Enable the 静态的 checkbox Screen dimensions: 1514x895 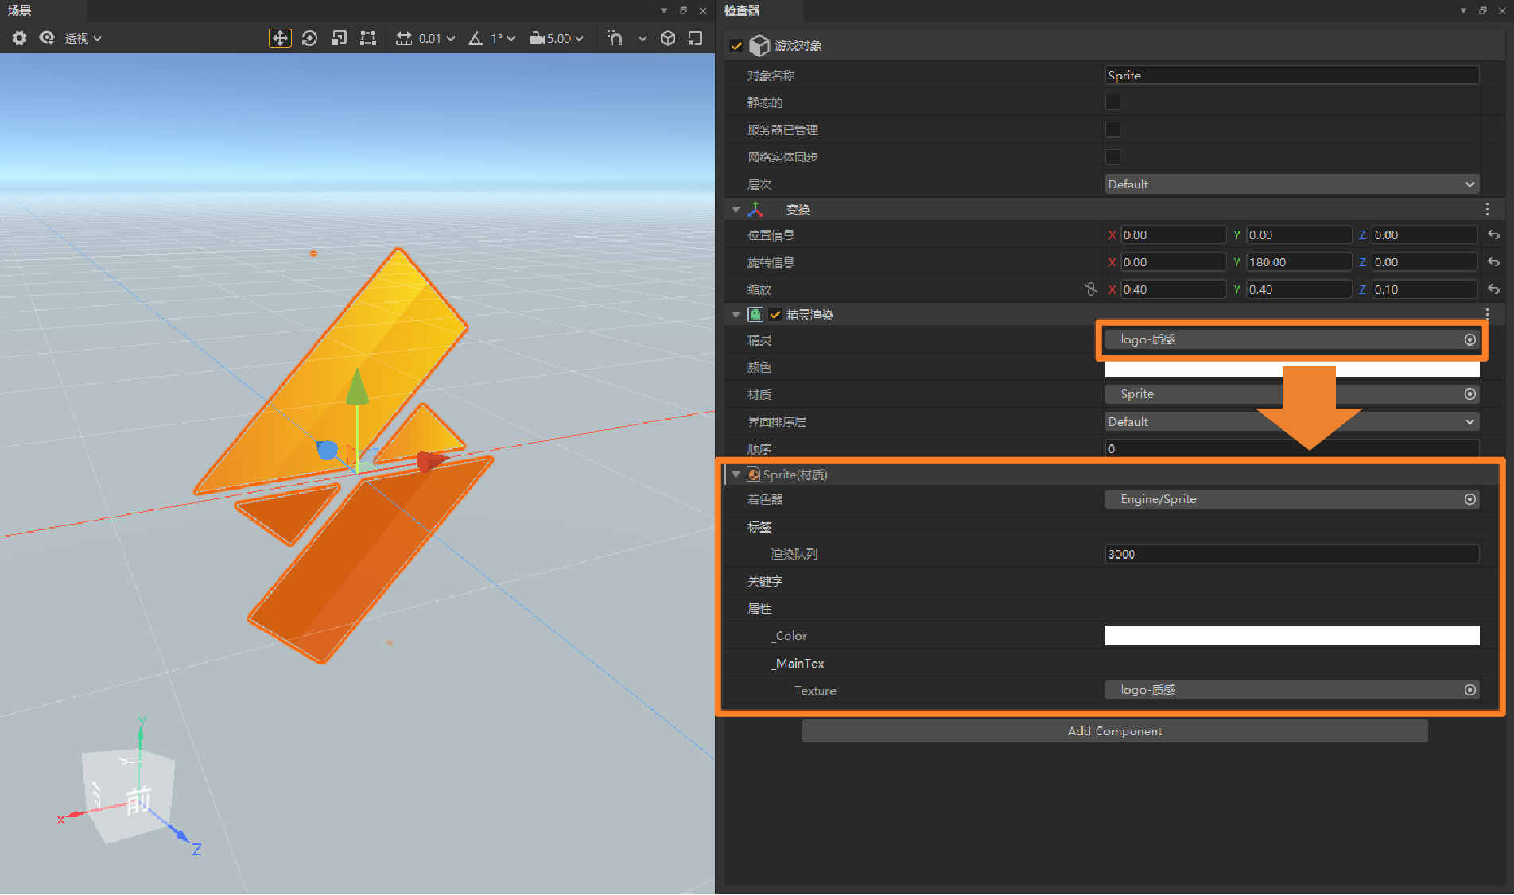click(x=1112, y=102)
